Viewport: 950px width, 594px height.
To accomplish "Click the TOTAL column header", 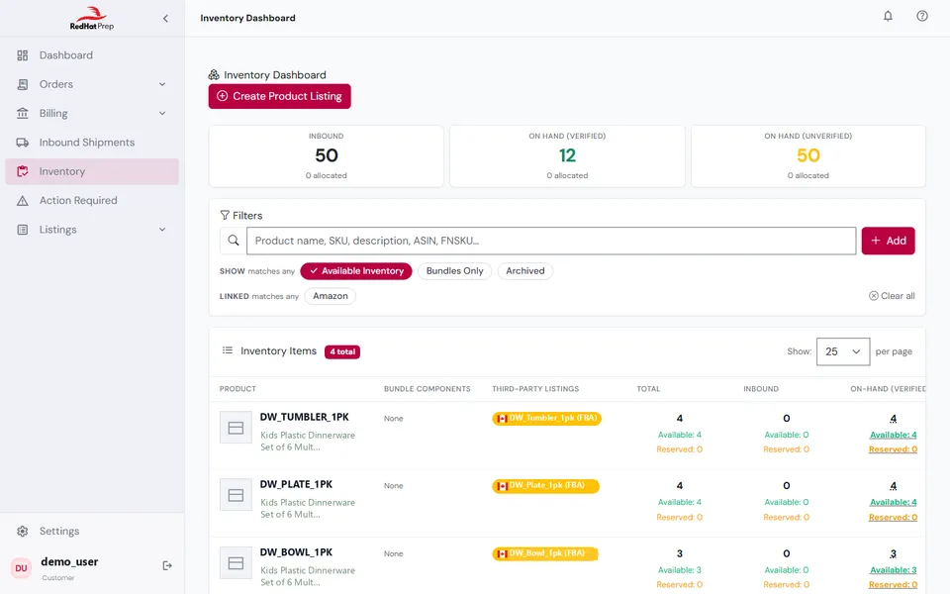I will point(648,388).
